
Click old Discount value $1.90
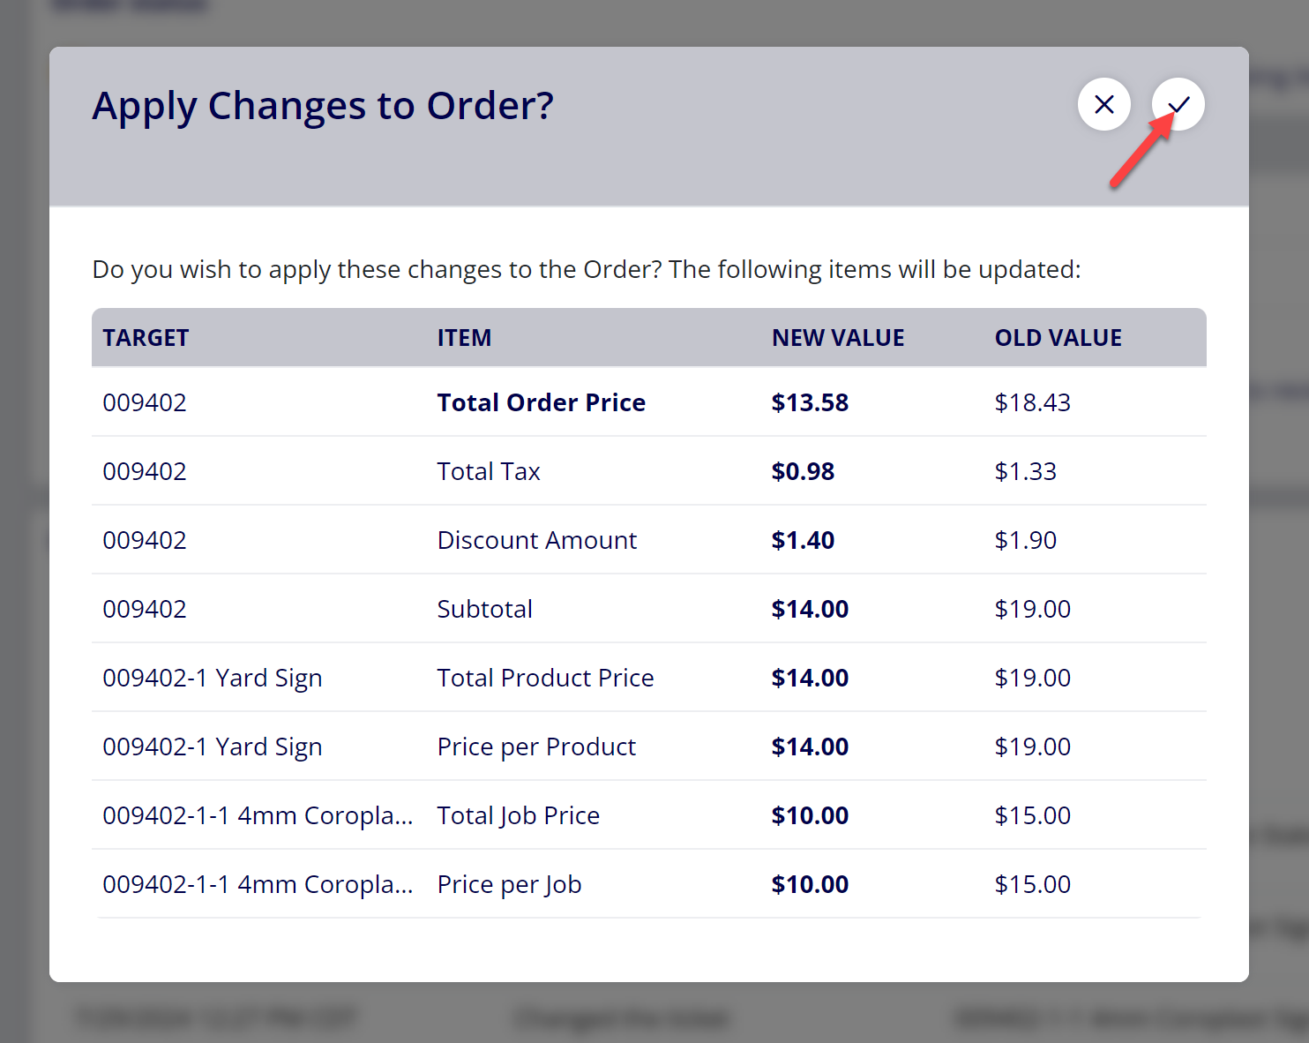point(1026,540)
